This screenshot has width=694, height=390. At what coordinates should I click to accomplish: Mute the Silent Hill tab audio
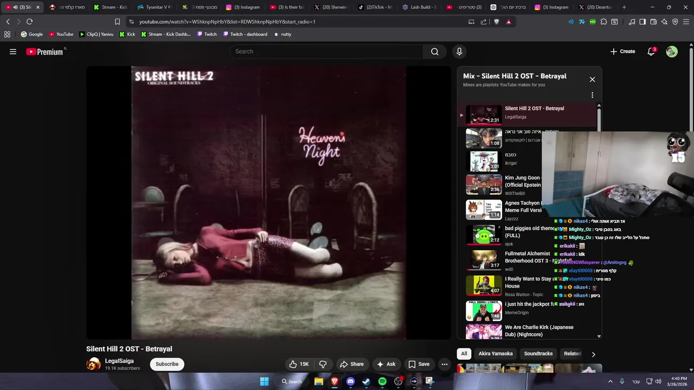pyautogui.click(x=15, y=7)
